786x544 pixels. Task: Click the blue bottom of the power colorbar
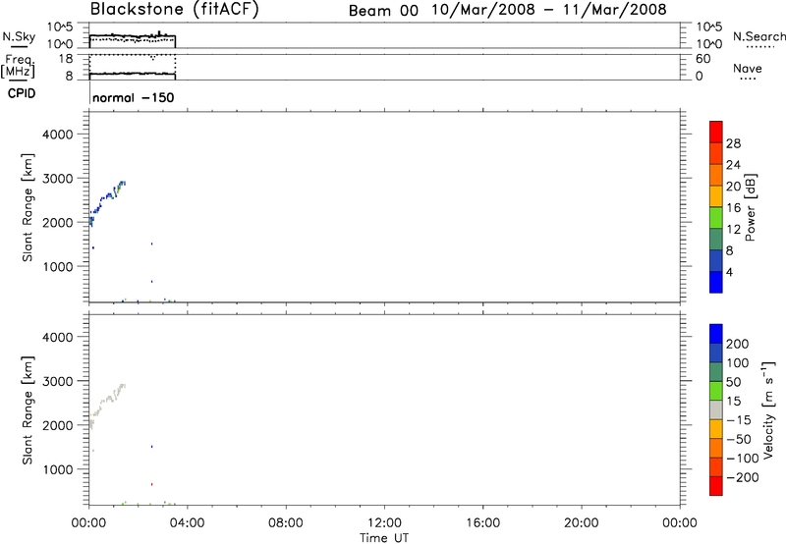point(716,282)
